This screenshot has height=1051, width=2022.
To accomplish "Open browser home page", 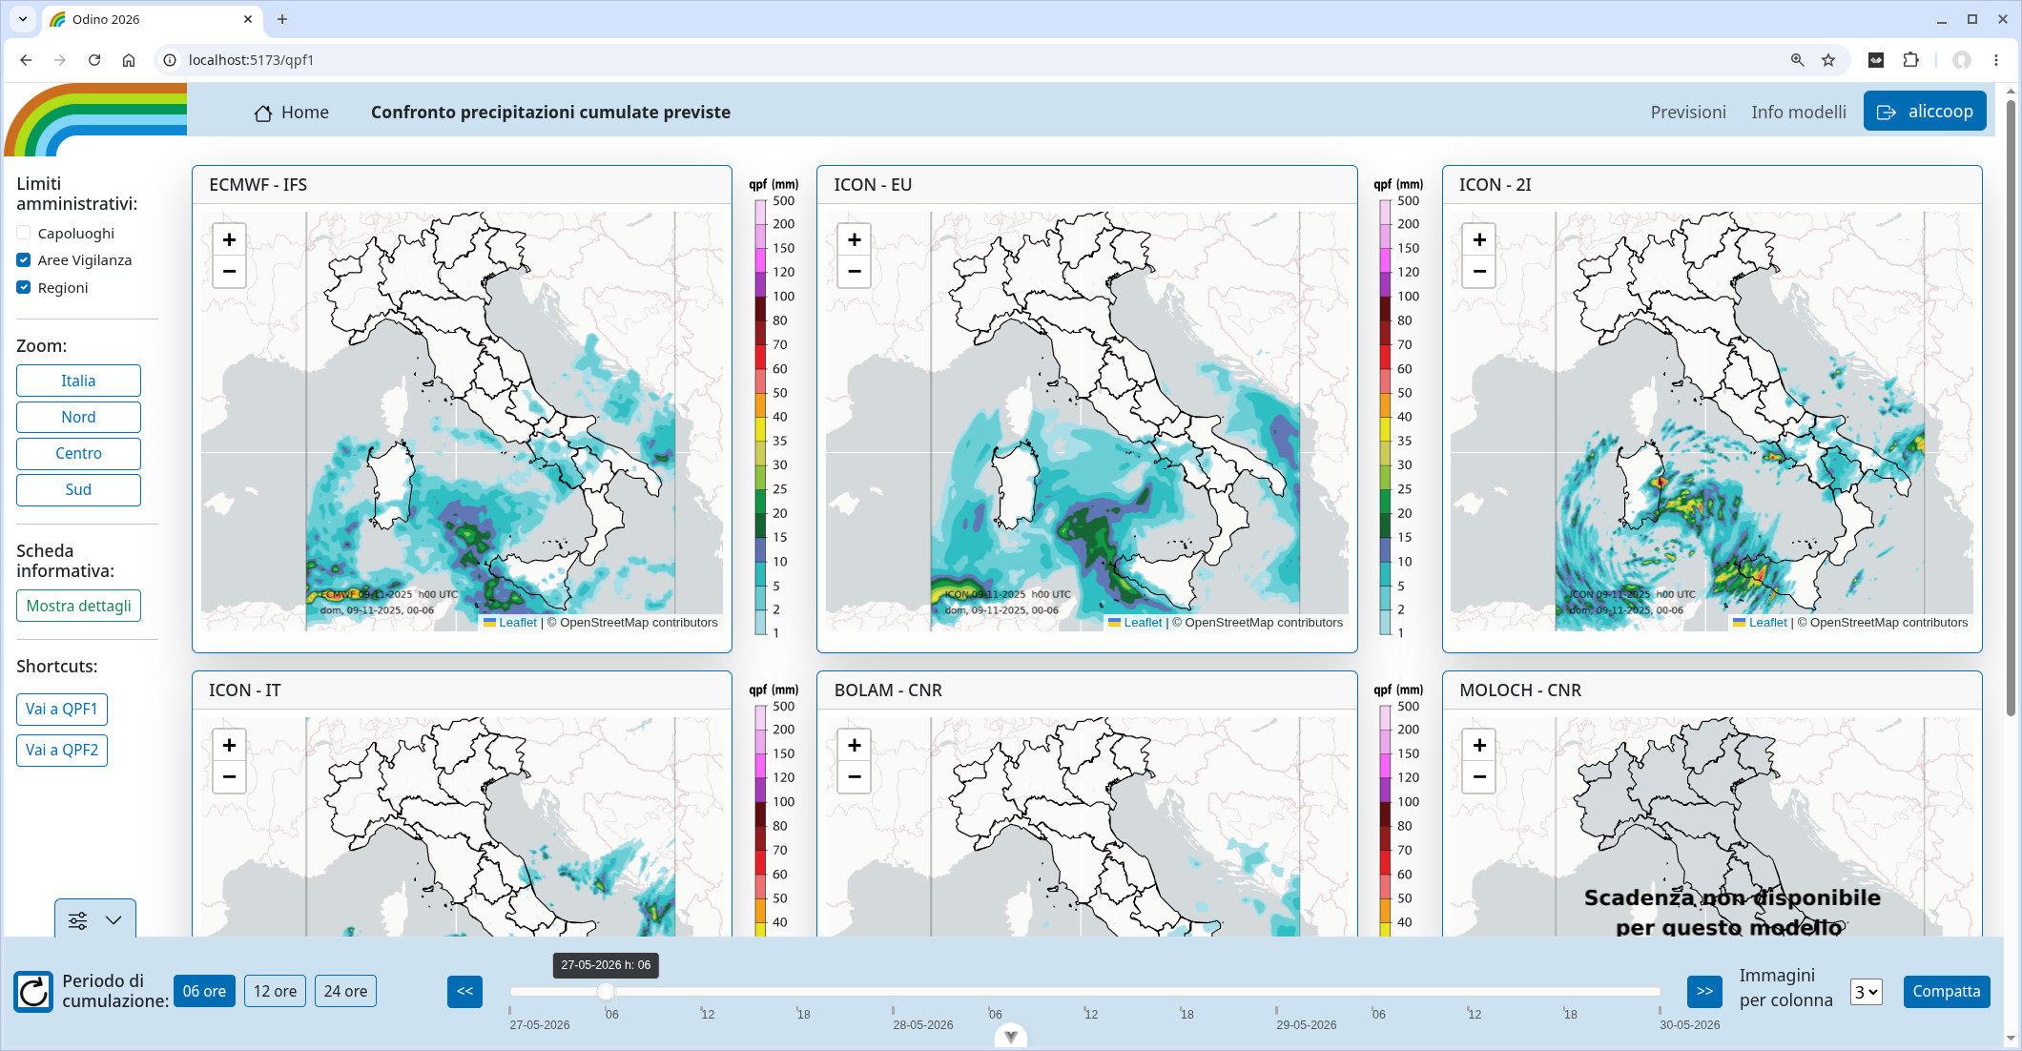I will click(129, 60).
